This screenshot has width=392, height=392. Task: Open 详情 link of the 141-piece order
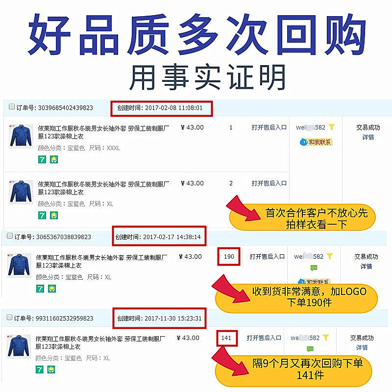pyautogui.click(x=362, y=347)
